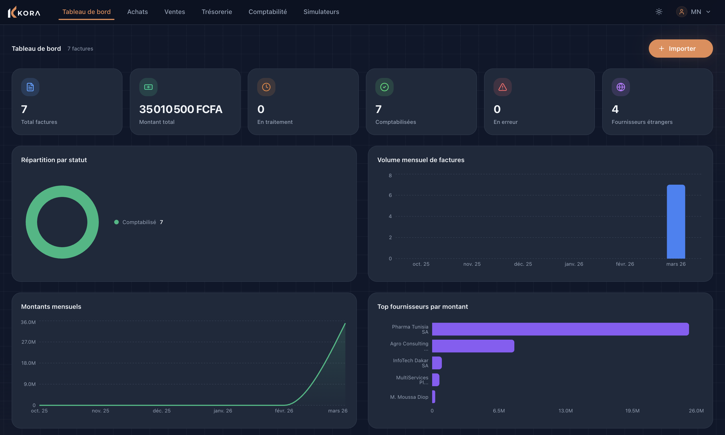Toggle the Comptabilisé legend entry

pyautogui.click(x=138, y=222)
